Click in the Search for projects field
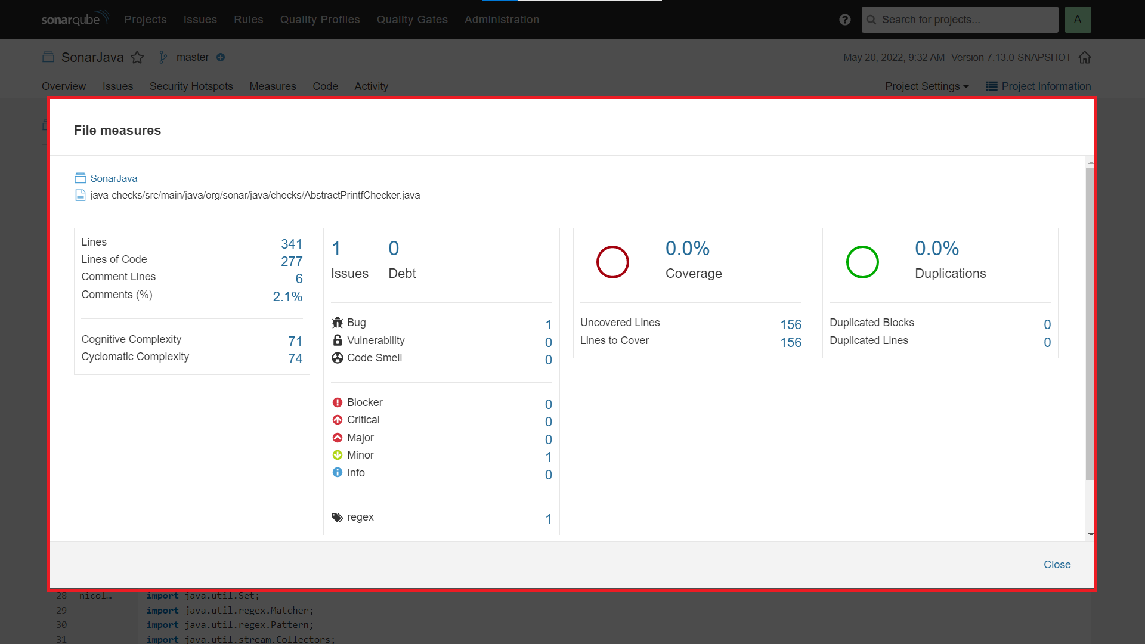 coord(960,20)
